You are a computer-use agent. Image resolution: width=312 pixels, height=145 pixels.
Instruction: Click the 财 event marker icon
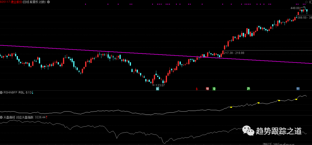[298, 89]
